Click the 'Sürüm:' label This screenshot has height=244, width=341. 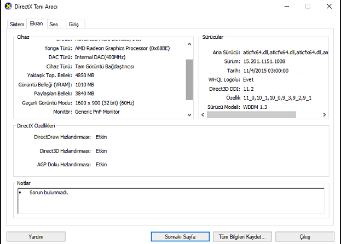(x=232, y=61)
